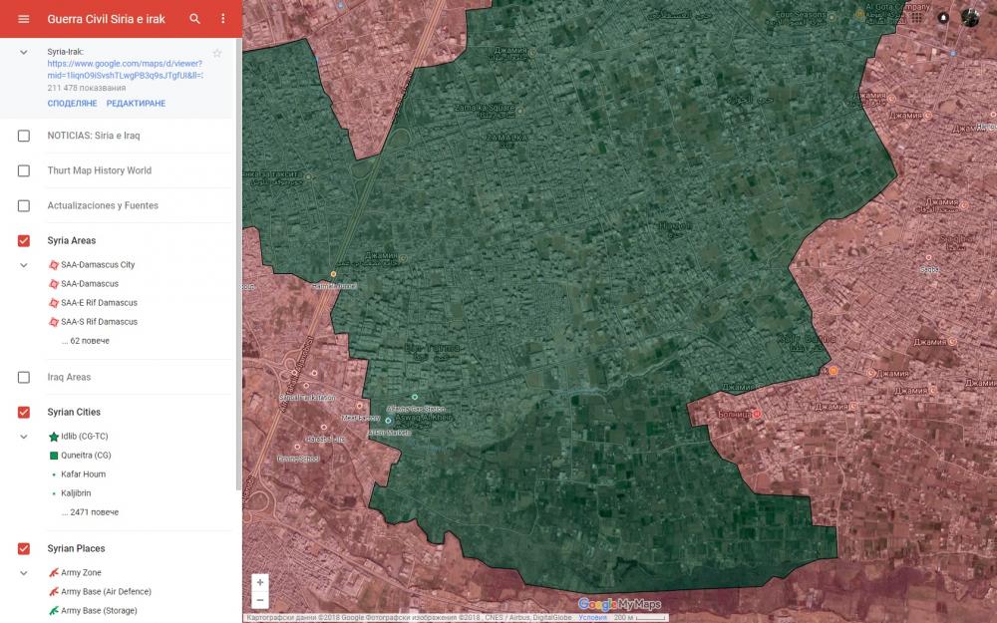Click the search magnifier icon

coord(195,19)
